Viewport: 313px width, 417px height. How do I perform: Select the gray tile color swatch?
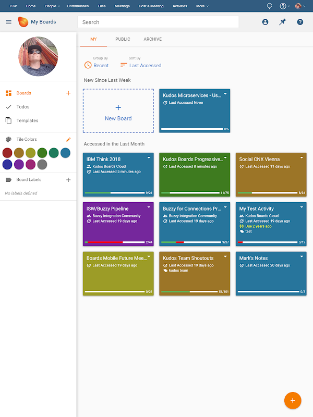(x=42, y=165)
